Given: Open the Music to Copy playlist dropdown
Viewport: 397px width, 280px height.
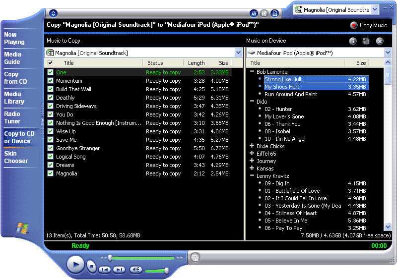Looking at the screenshot, I should [x=238, y=53].
